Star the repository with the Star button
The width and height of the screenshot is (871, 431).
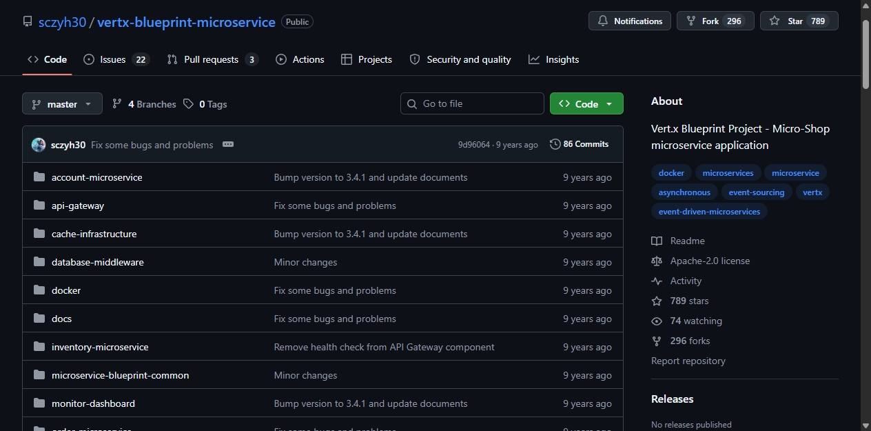click(799, 21)
